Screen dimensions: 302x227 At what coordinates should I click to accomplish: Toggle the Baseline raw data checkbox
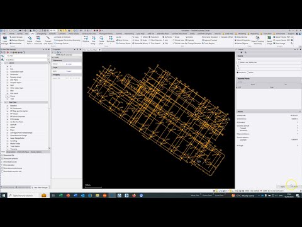pyautogui.click(x=8, y=106)
